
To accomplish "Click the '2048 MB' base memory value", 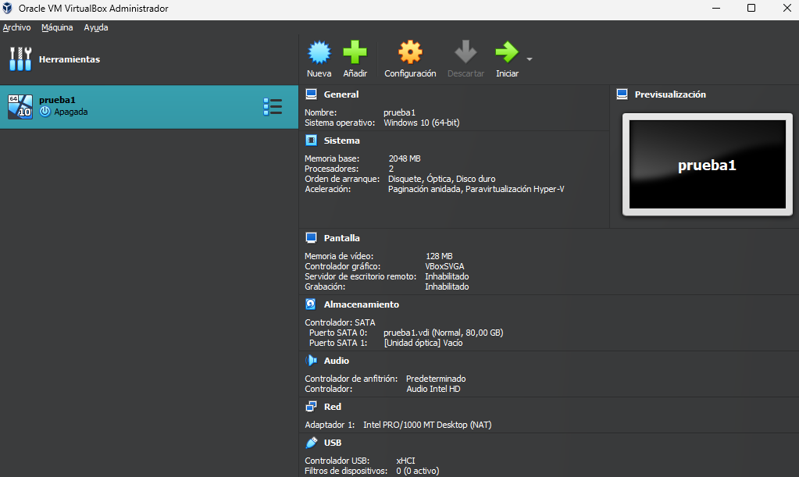I will tap(405, 158).
